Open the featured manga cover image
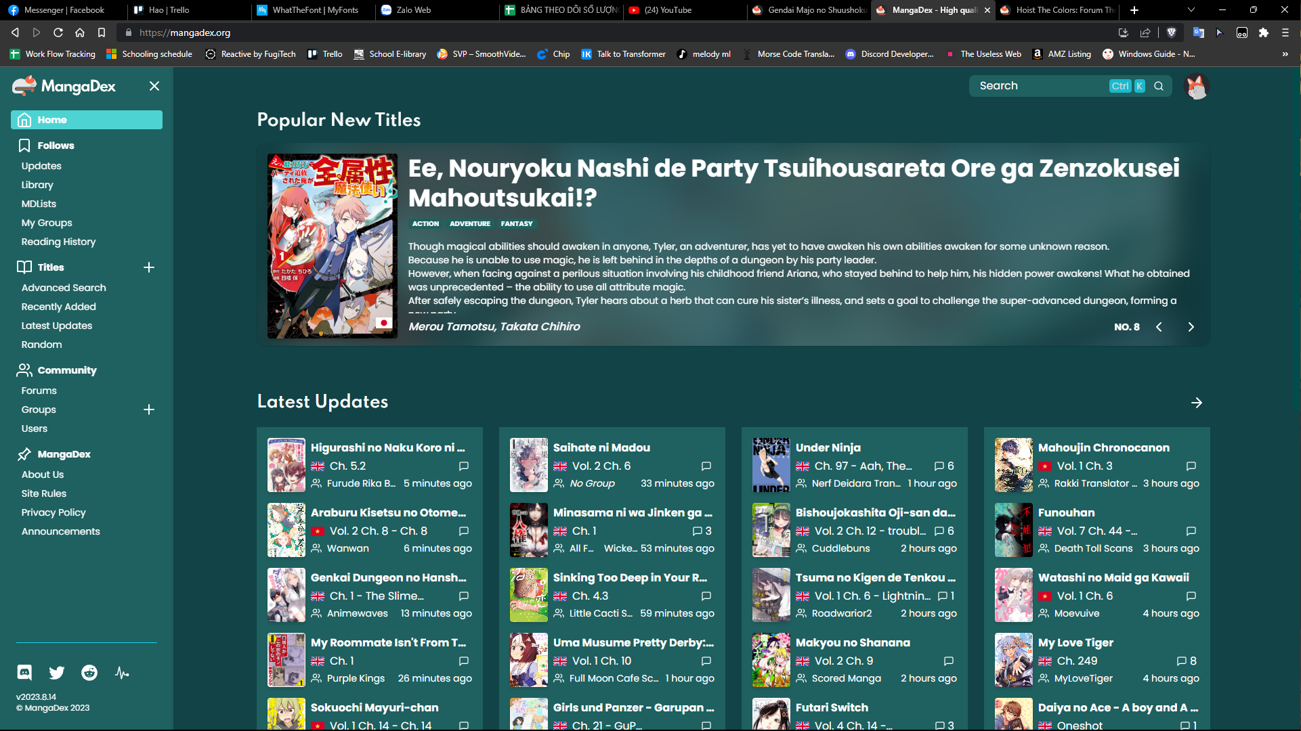This screenshot has height=731, width=1301. [333, 246]
